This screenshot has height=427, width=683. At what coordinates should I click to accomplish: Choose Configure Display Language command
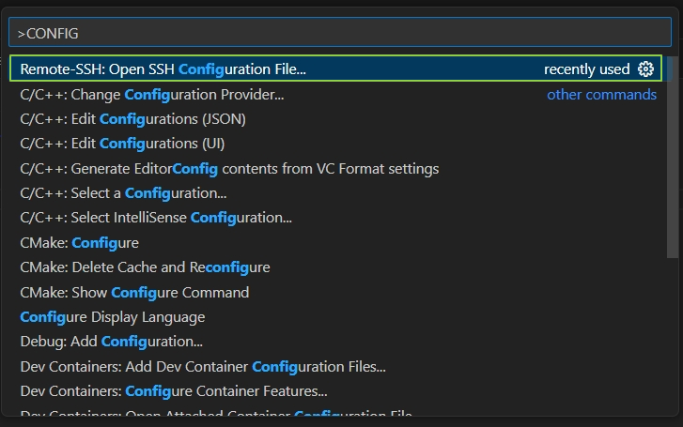click(335, 317)
